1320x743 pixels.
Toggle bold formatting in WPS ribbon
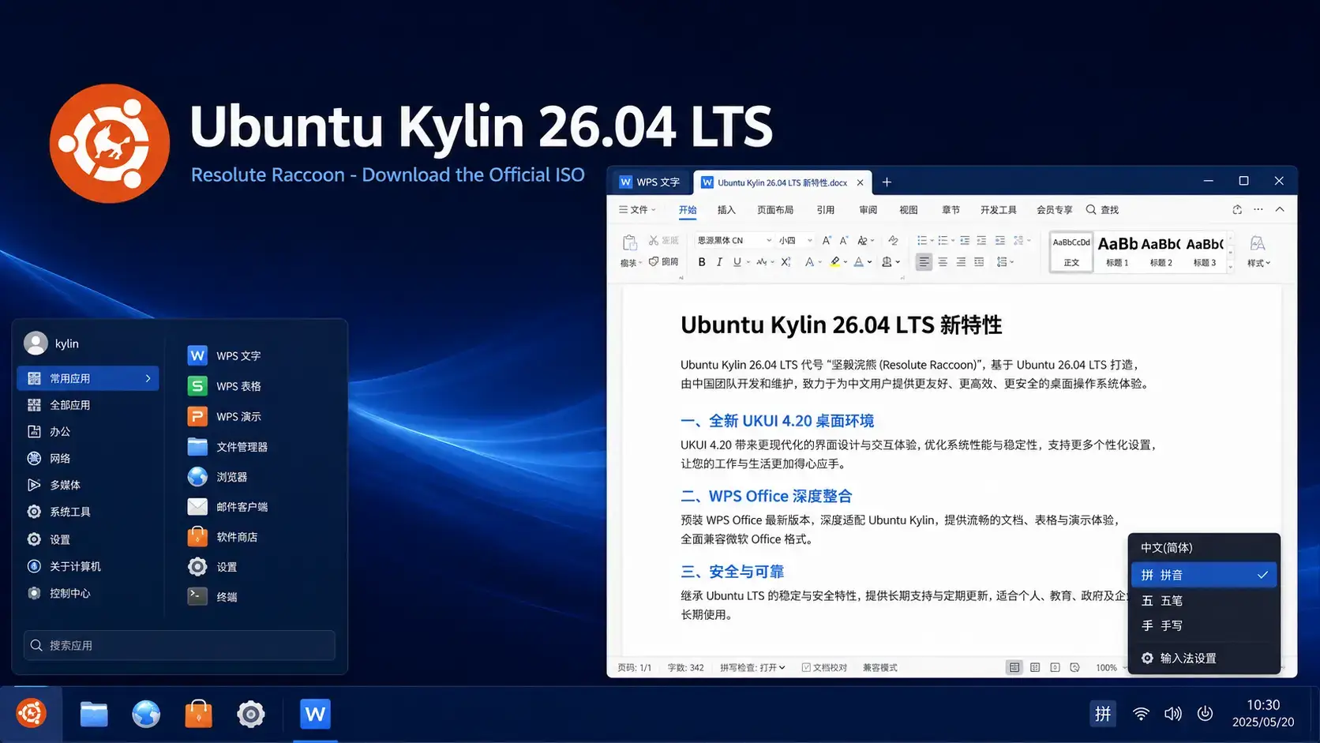click(x=702, y=262)
